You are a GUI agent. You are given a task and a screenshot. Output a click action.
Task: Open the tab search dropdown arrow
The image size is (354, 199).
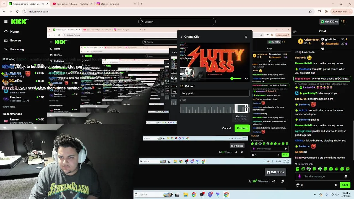(x=3, y=4)
